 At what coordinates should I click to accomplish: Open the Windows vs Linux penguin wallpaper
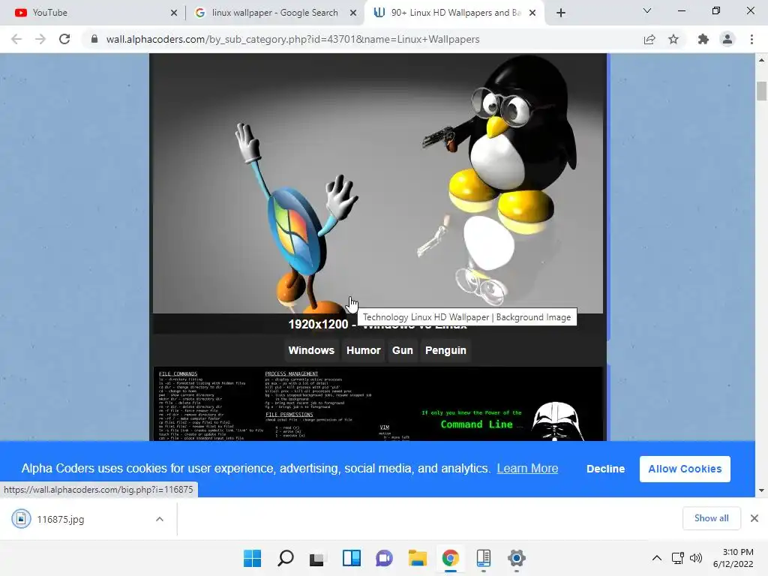coord(378,183)
